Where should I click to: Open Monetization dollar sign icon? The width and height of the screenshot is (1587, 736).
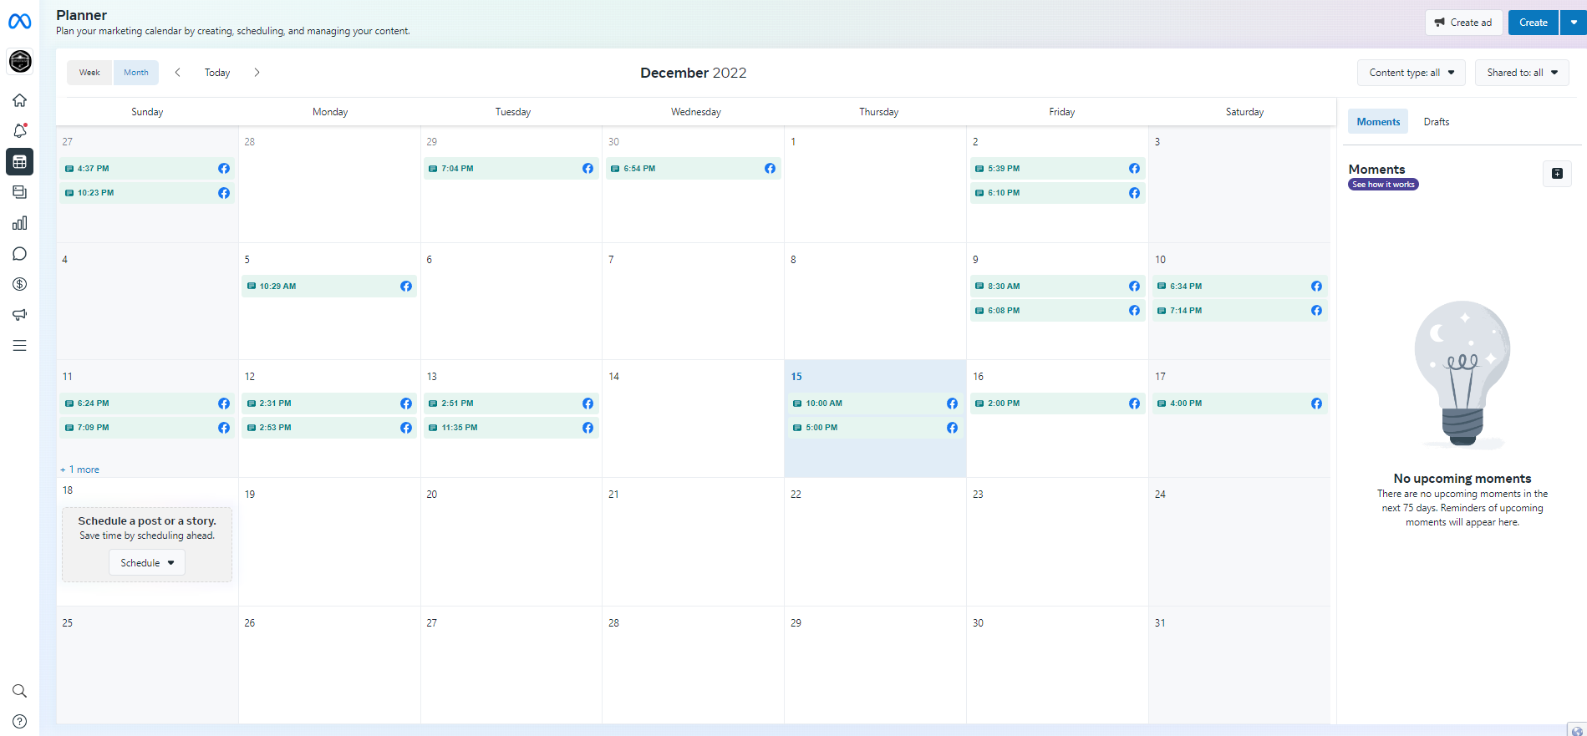[19, 284]
